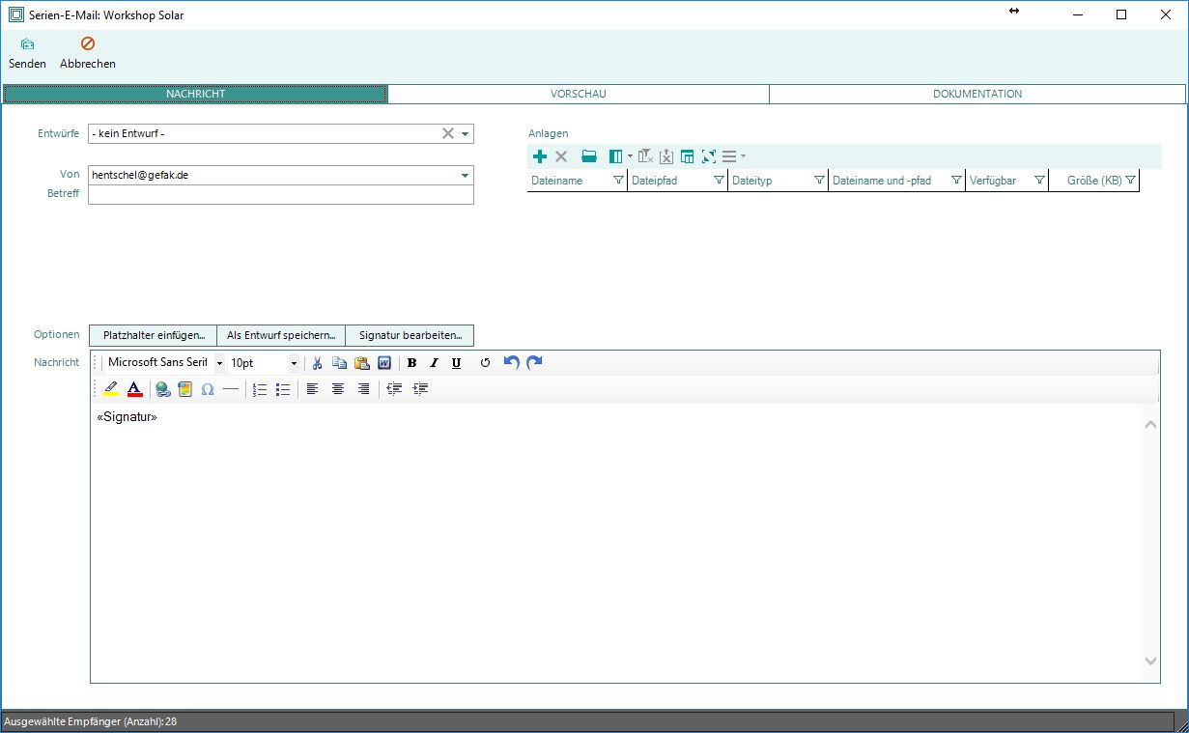Filter the Dateipfad column

[x=719, y=181]
